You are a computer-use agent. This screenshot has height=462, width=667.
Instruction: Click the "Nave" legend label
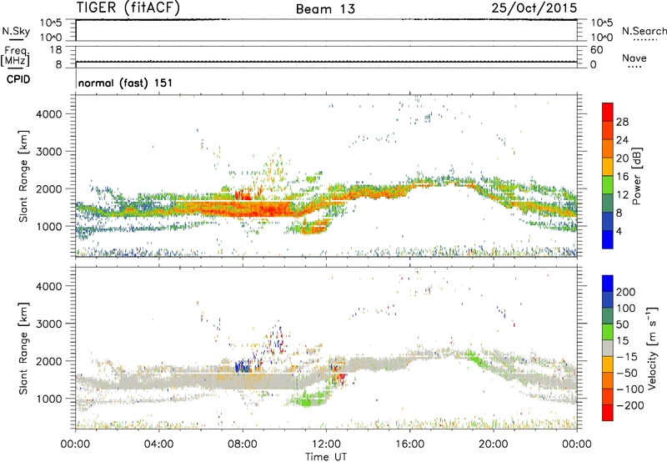pyautogui.click(x=634, y=58)
